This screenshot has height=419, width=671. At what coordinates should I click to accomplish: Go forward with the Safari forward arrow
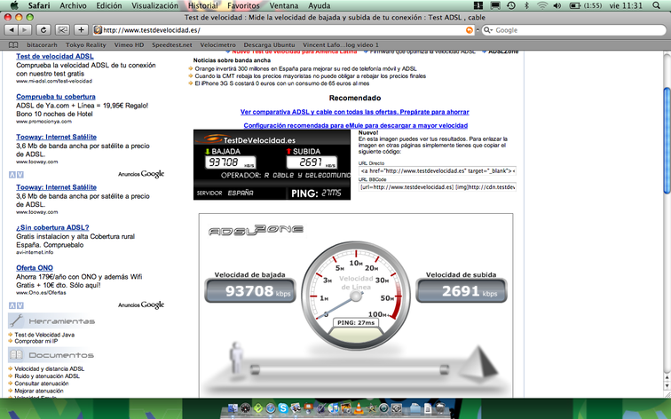pyautogui.click(x=24, y=30)
